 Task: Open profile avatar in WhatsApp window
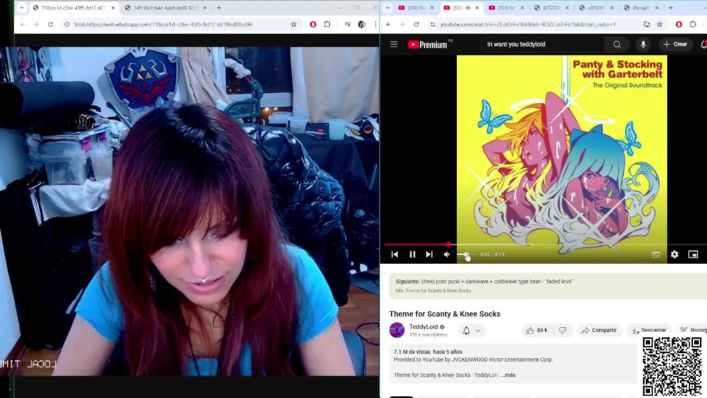(x=362, y=24)
